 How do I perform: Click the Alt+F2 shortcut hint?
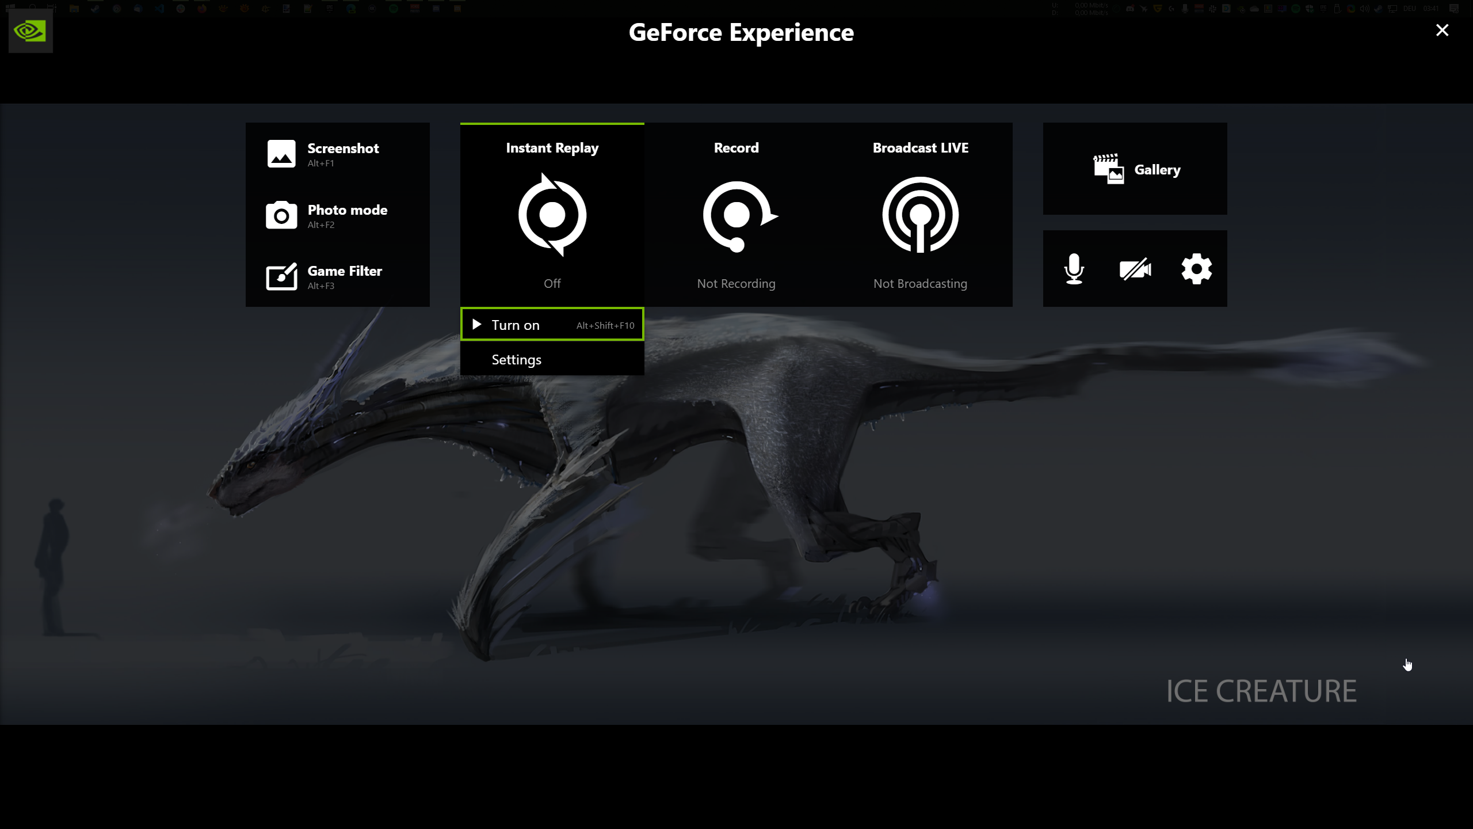click(321, 225)
